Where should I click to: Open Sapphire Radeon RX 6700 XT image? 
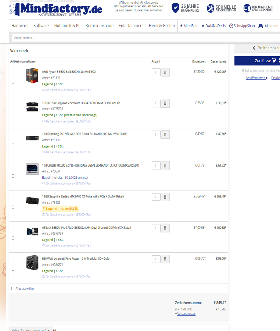(x=32, y=200)
